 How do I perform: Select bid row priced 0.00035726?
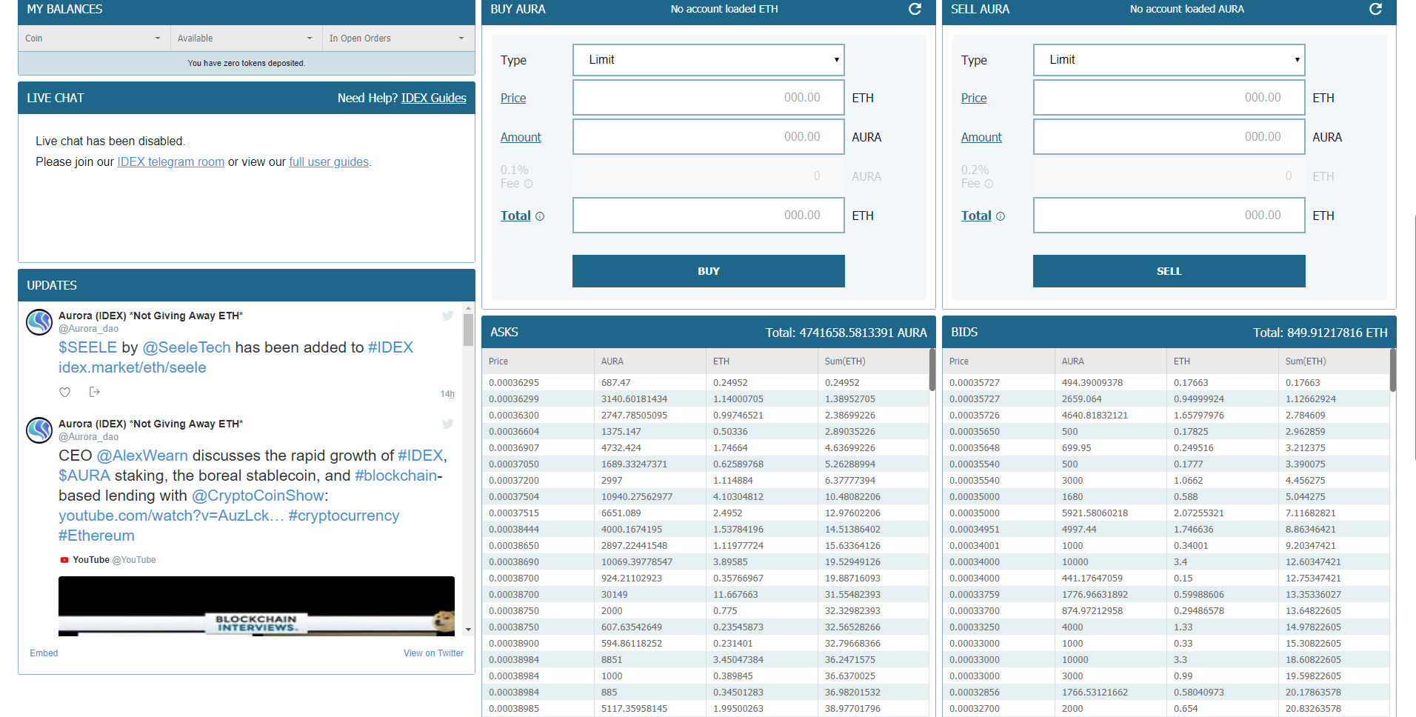click(1166, 416)
